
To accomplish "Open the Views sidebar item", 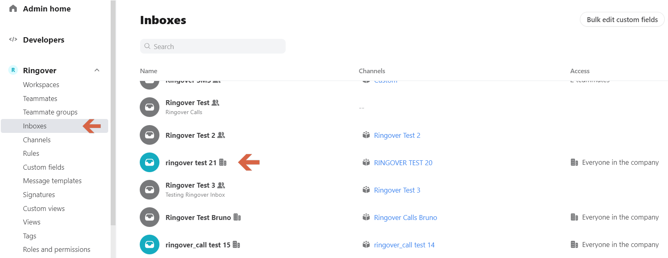I will (x=32, y=222).
